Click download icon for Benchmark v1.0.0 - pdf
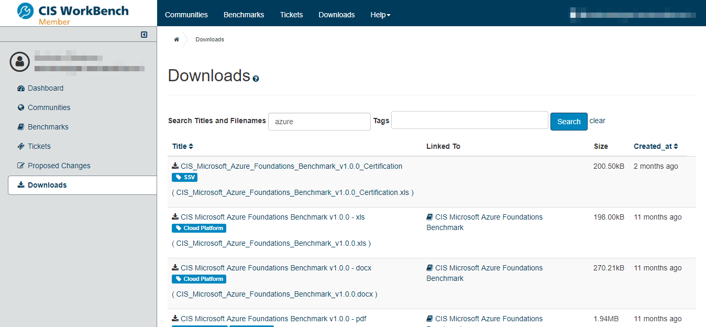 pyautogui.click(x=175, y=319)
